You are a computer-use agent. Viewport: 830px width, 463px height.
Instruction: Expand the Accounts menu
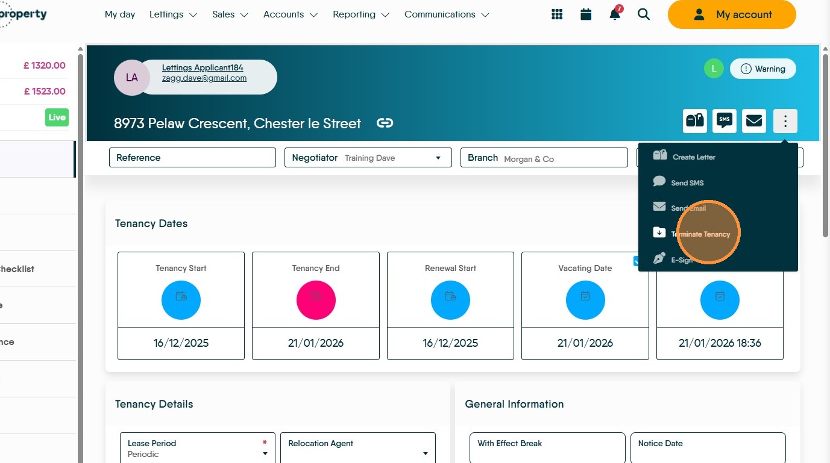[290, 14]
